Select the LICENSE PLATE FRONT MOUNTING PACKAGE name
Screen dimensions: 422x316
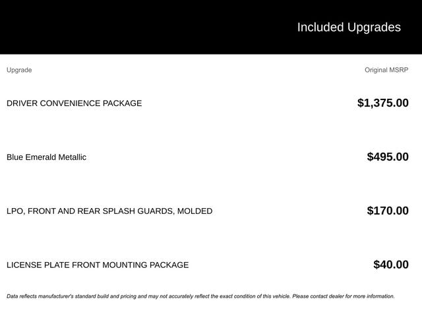point(98,265)
